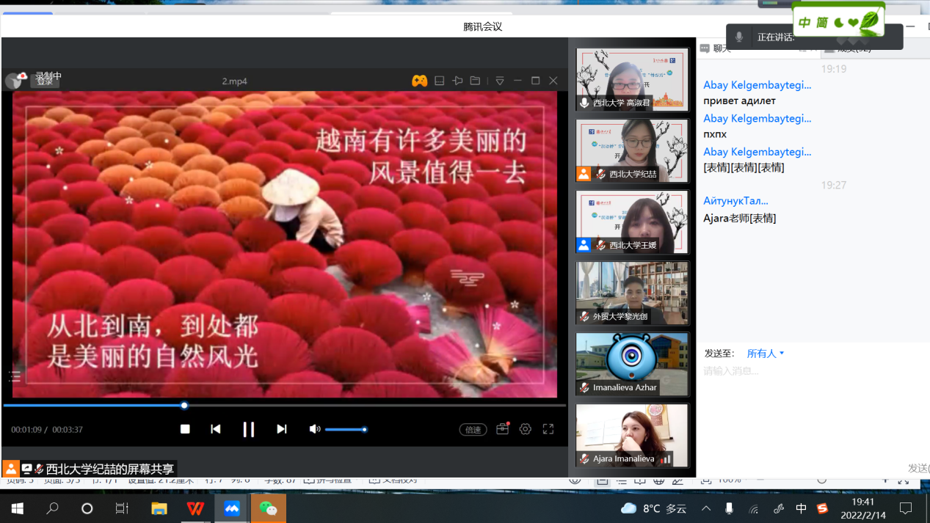The height and width of the screenshot is (523, 930).
Task: Open WeChat from the Windows taskbar
Action: point(268,508)
